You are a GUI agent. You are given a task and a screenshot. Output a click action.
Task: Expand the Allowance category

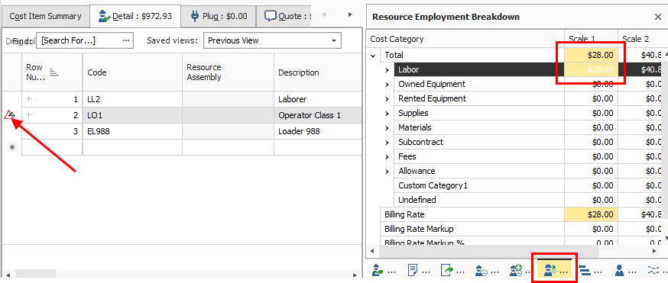[388, 171]
